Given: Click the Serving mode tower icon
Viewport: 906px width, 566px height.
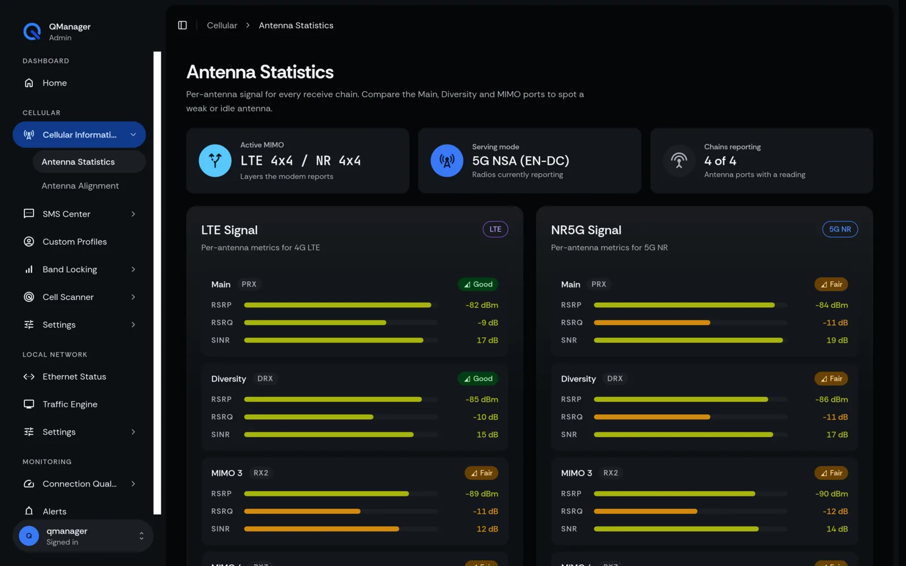Looking at the screenshot, I should point(447,161).
